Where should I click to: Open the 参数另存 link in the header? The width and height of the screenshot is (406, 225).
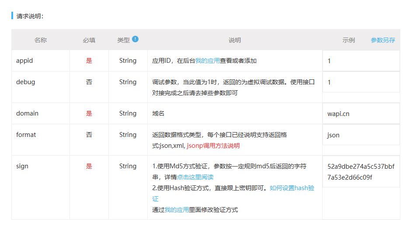[383, 40]
